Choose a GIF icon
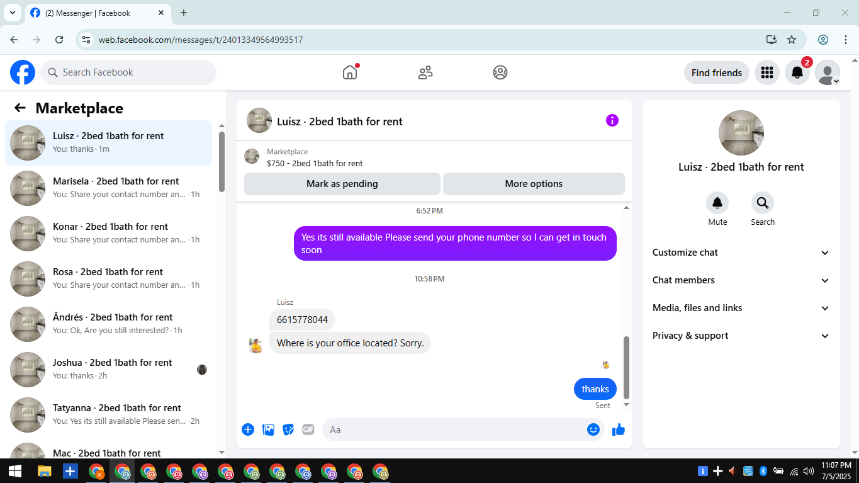This screenshot has height=483, width=859. [308, 429]
